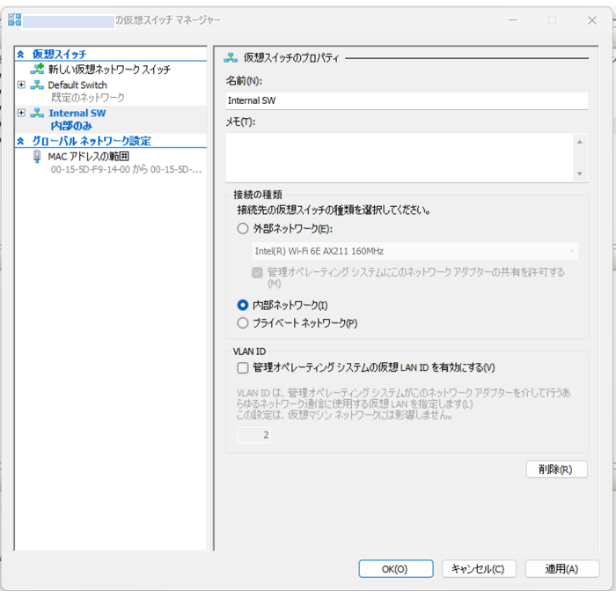Minimize the Virtual Switch Manager window
The width and height of the screenshot is (616, 599).
click(513, 20)
